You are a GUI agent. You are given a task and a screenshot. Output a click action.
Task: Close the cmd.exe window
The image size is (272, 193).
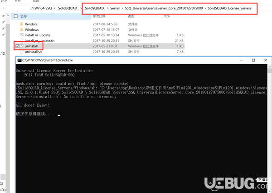[x=265, y=60]
